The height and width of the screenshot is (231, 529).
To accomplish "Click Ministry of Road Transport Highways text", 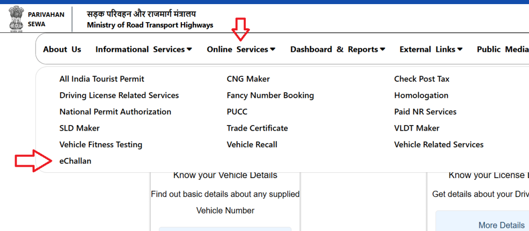I will [x=150, y=25].
